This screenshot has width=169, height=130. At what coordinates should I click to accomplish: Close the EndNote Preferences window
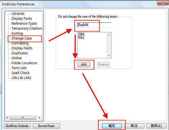click(x=163, y=3)
